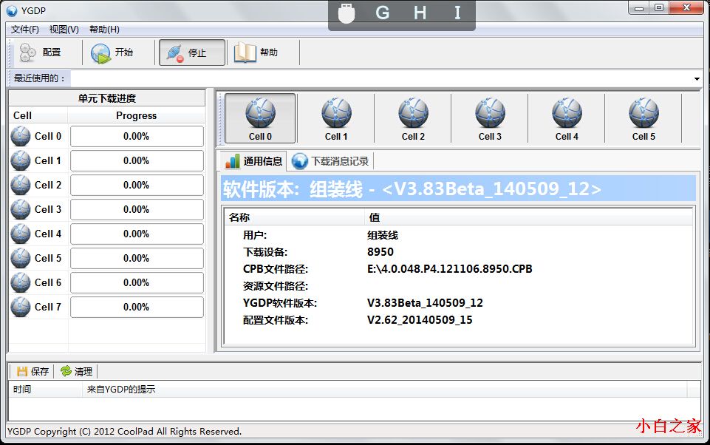Switch to the 通用信息 tab
The height and width of the screenshot is (445, 710).
pos(253,161)
